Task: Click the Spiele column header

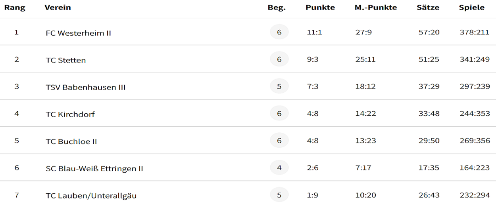Action: click(472, 8)
